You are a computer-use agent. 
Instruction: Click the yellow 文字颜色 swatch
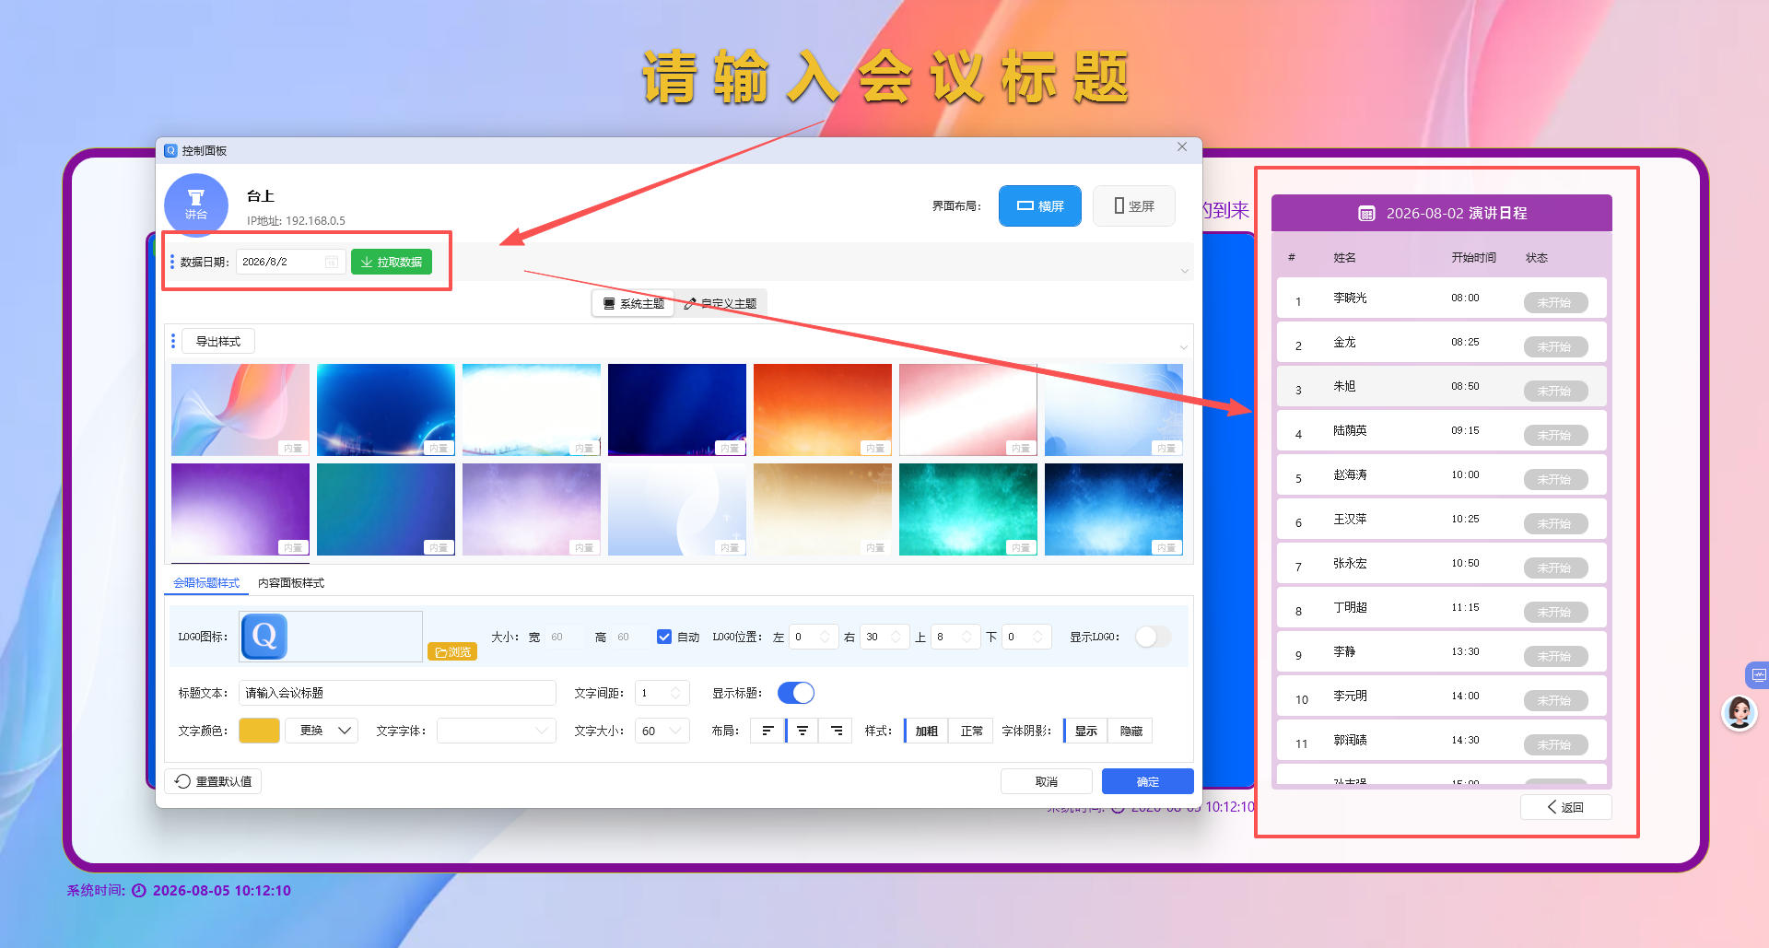(x=259, y=731)
